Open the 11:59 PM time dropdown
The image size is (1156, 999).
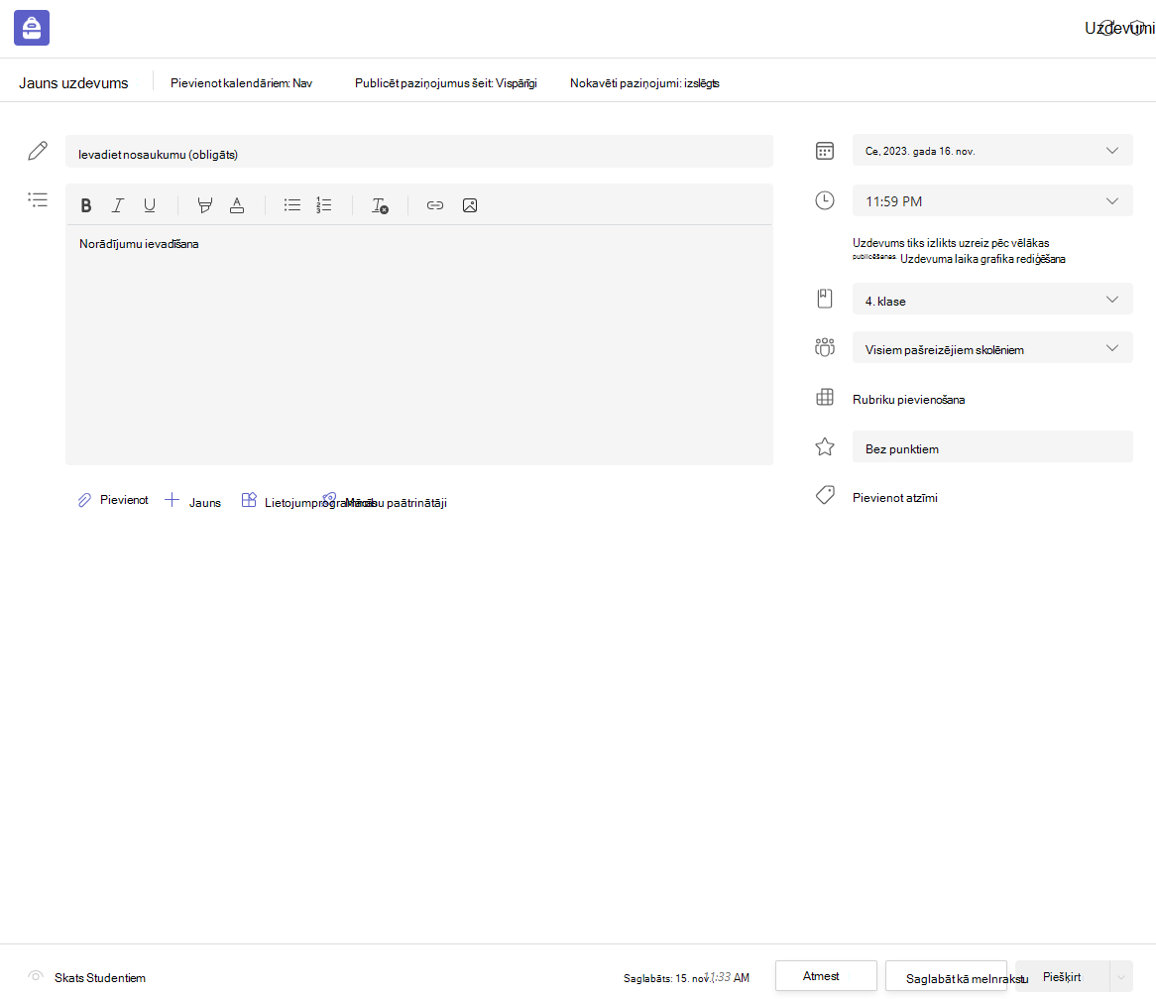pyautogui.click(x=992, y=200)
